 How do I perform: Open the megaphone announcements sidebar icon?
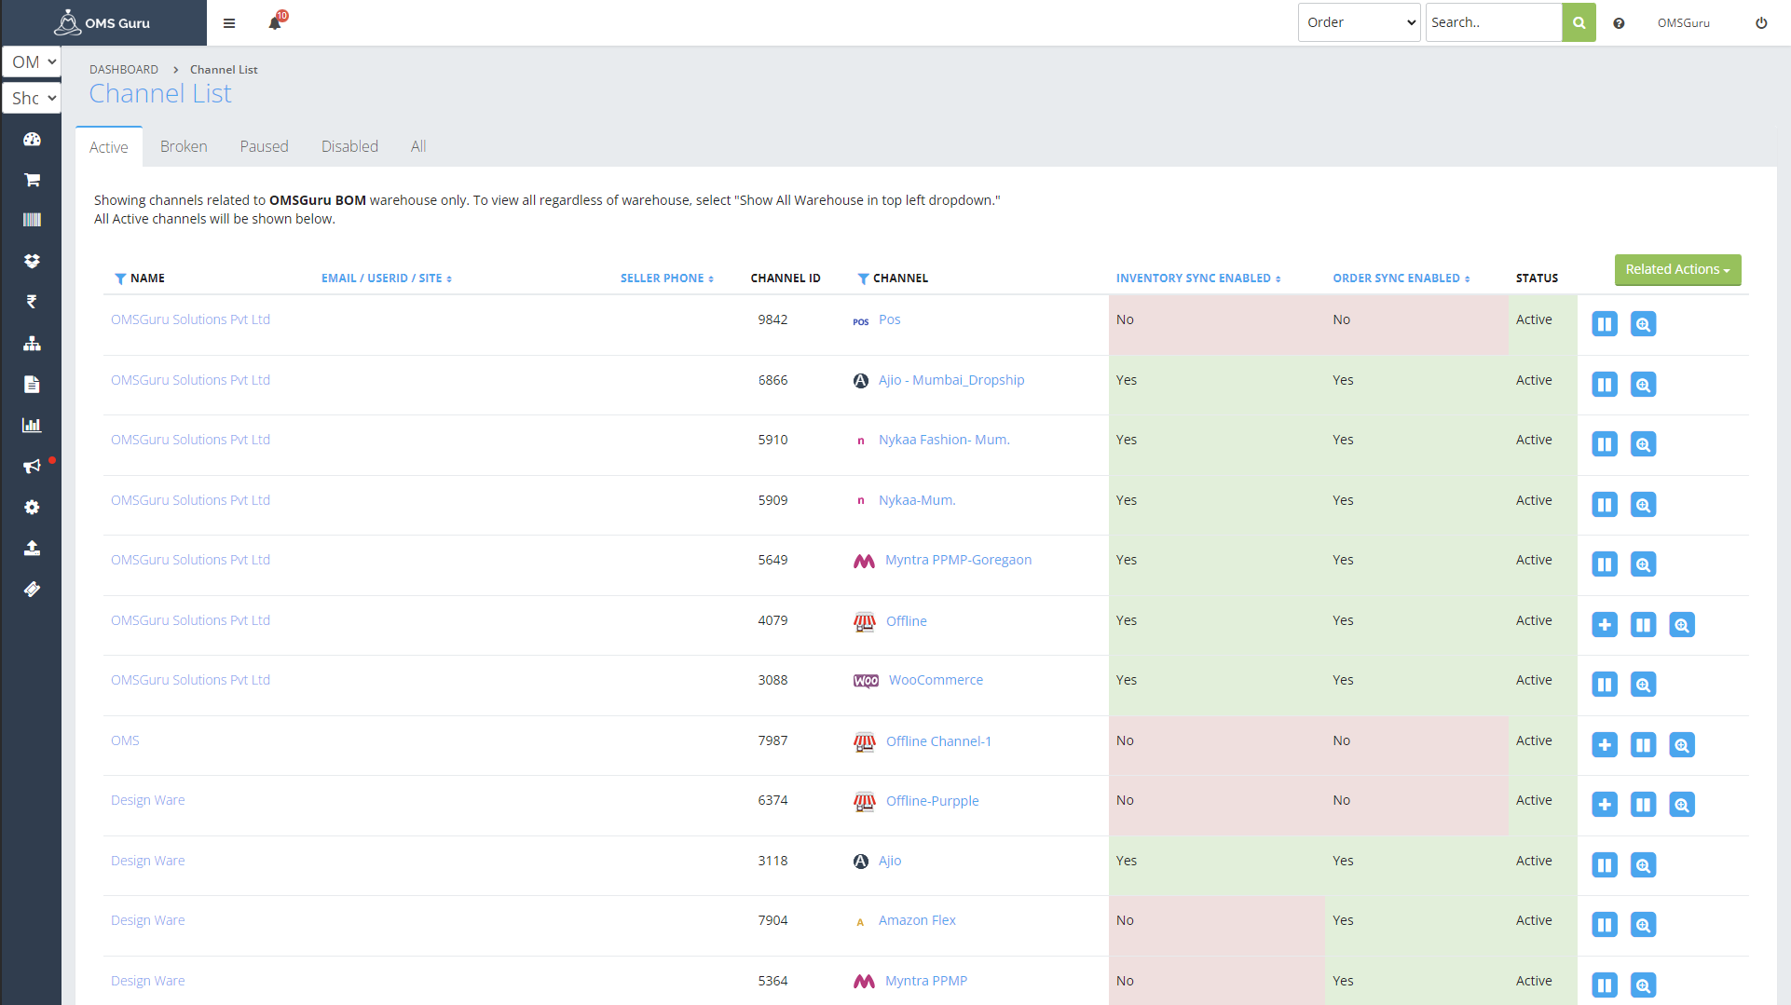pyautogui.click(x=32, y=467)
